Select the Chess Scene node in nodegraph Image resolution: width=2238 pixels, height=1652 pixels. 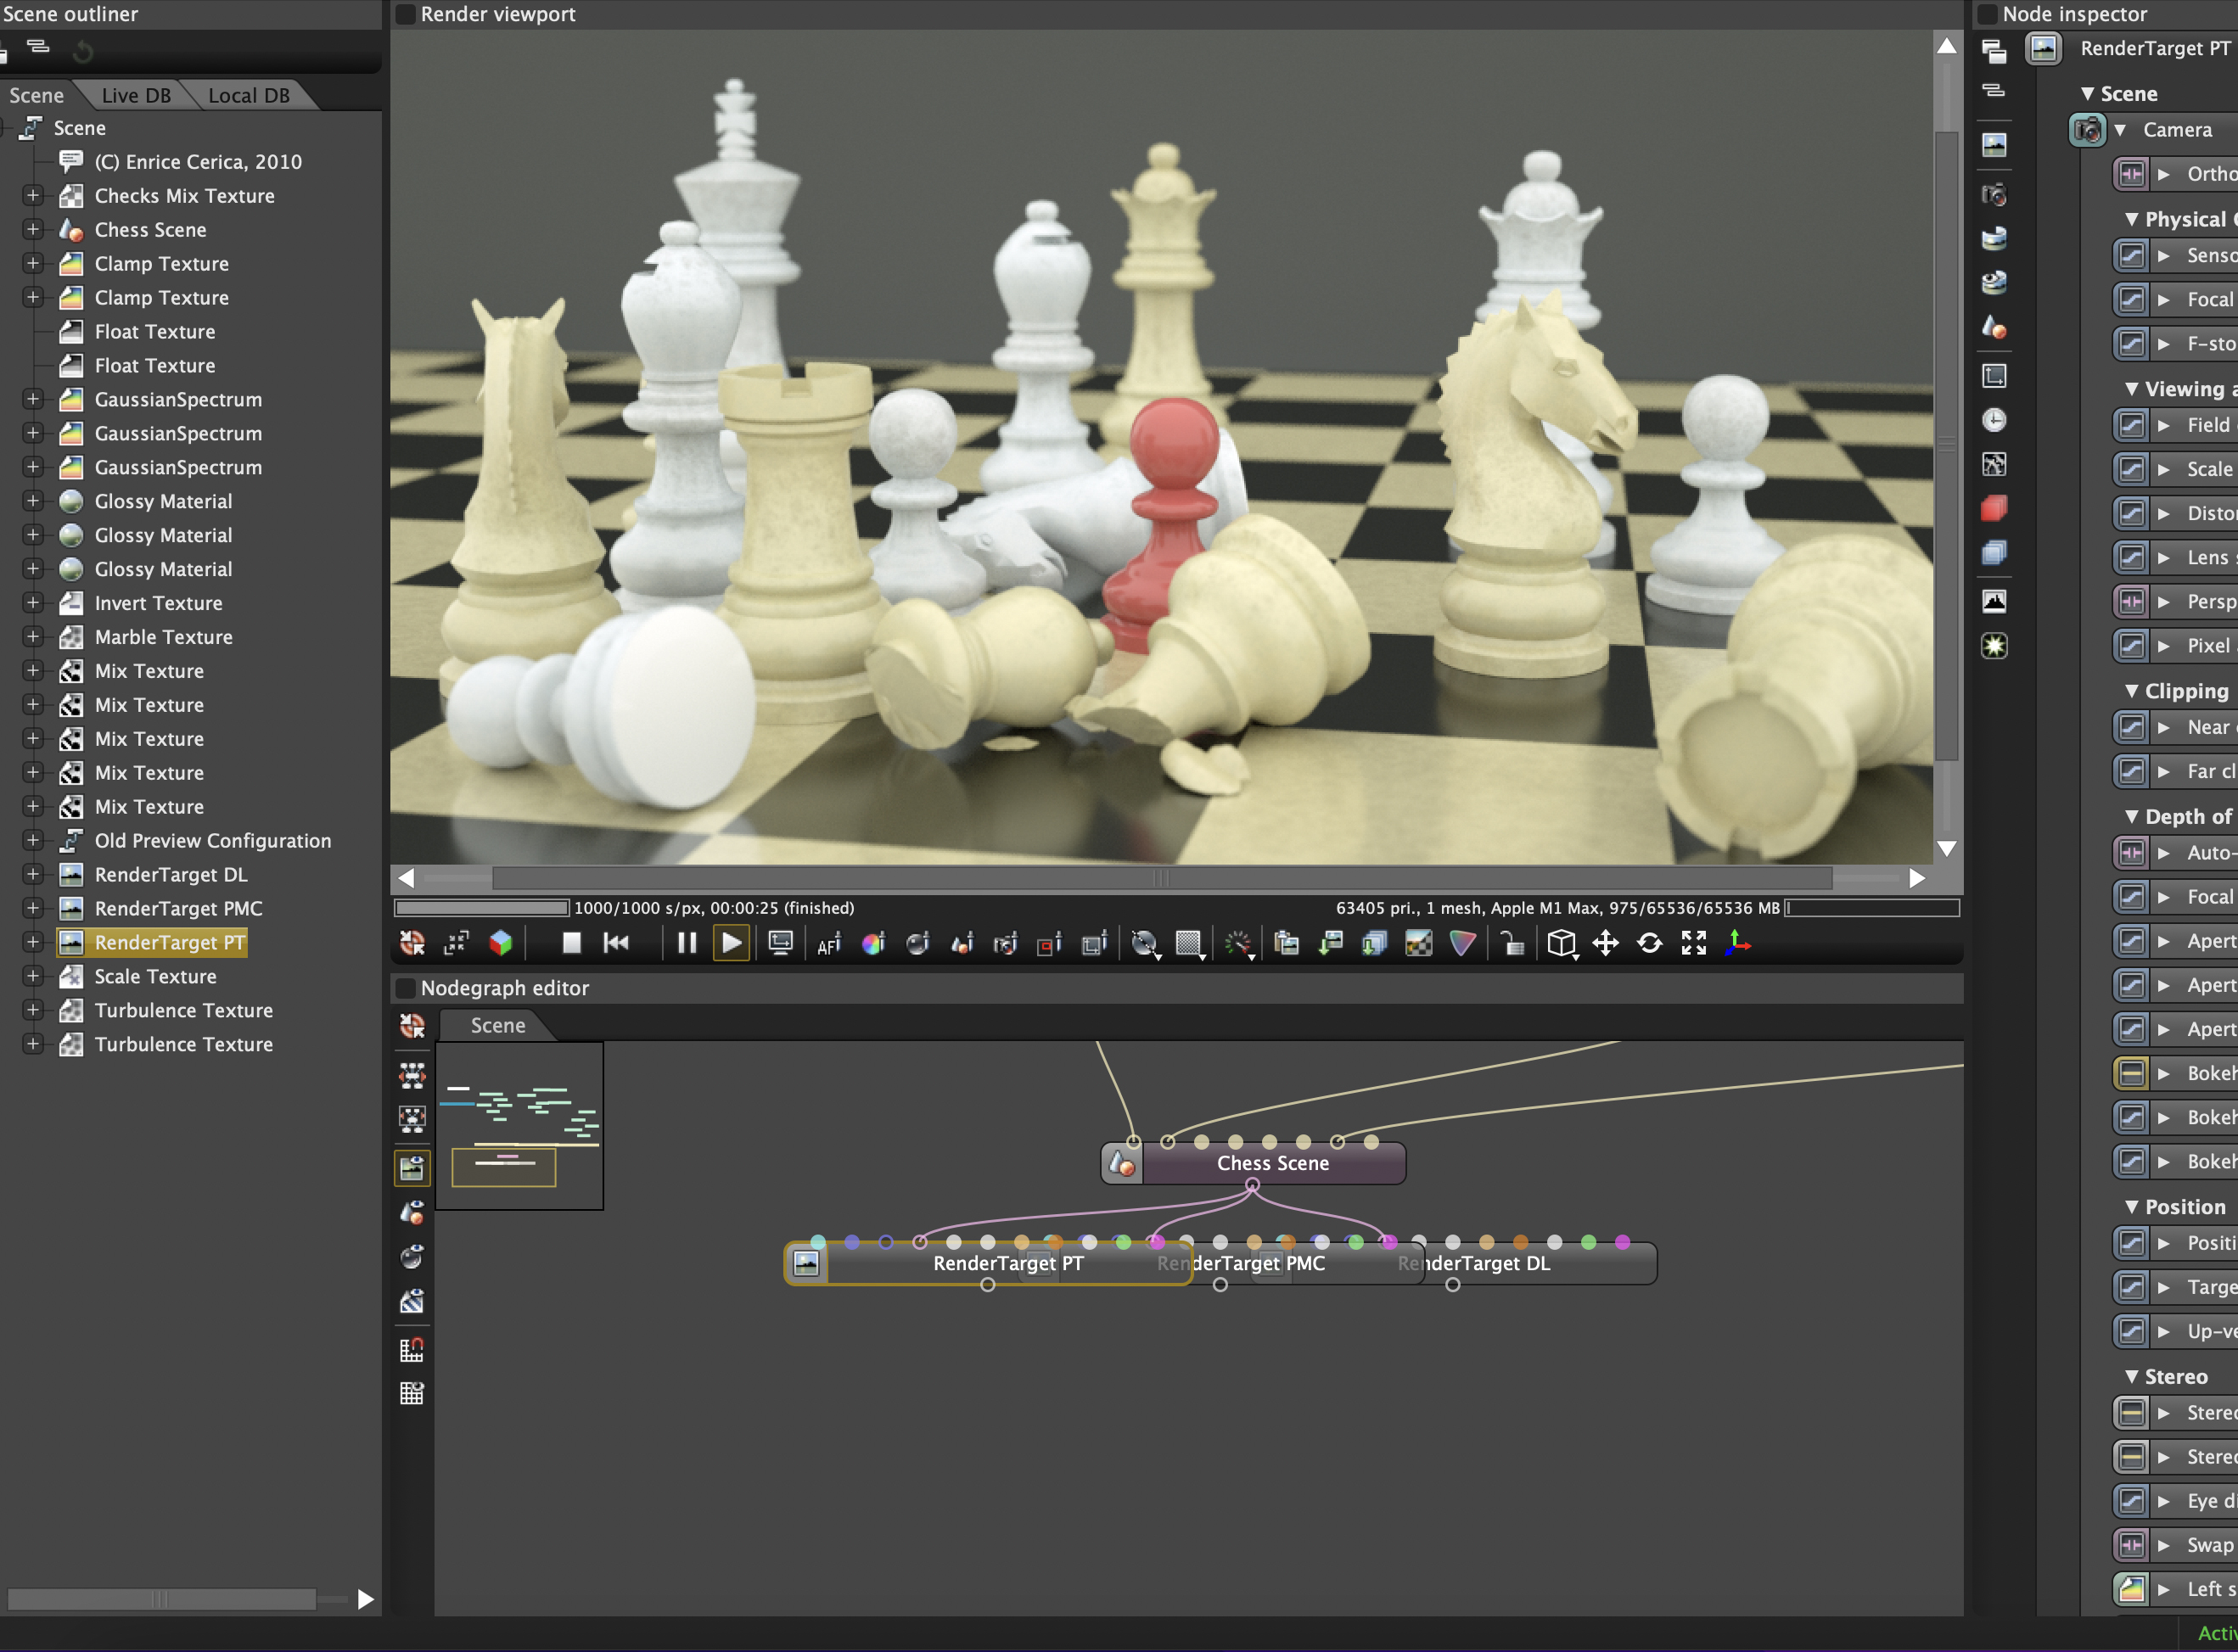1272,1163
